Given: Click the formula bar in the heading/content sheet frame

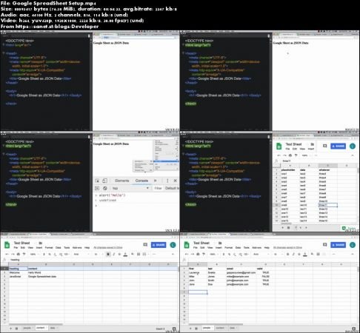Looking at the screenshot, I should (93, 260).
